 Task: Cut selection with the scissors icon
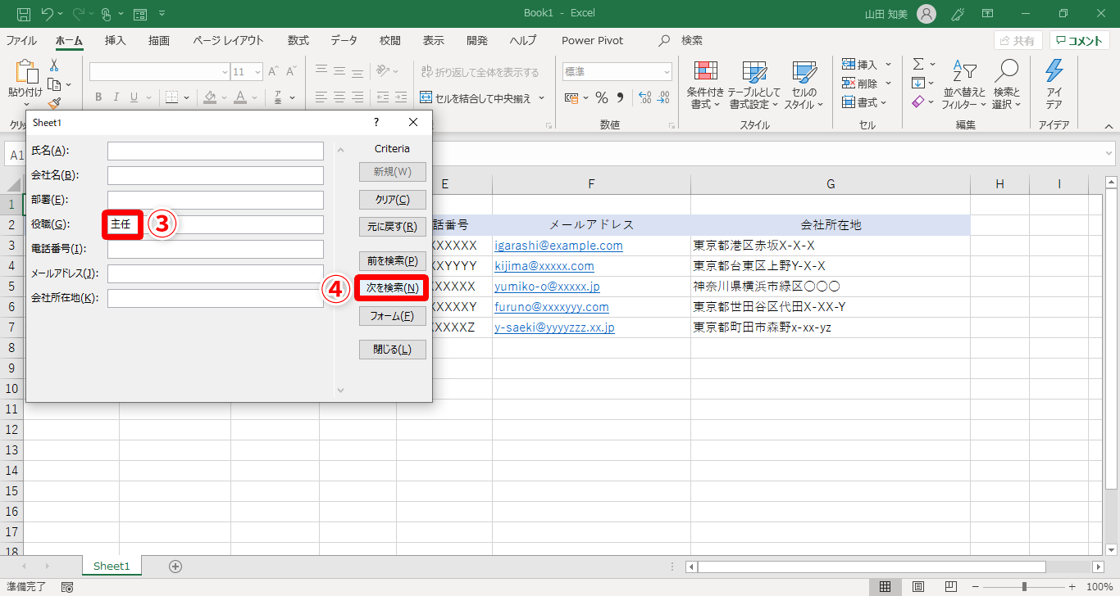54,65
